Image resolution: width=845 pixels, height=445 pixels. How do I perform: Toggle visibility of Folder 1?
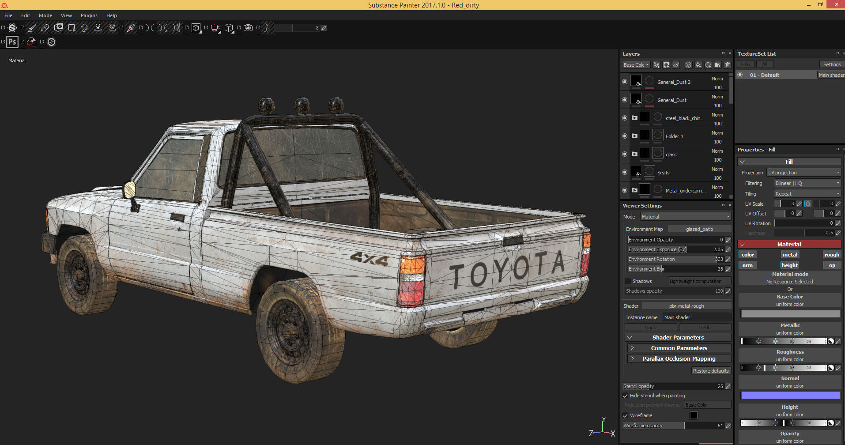point(625,136)
